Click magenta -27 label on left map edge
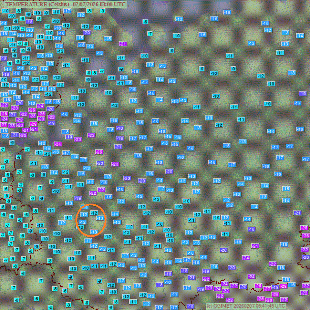The image size is (310, 310). 4,124
